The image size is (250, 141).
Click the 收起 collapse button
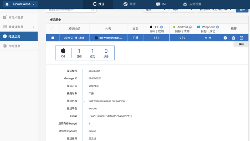[x=241, y=44]
